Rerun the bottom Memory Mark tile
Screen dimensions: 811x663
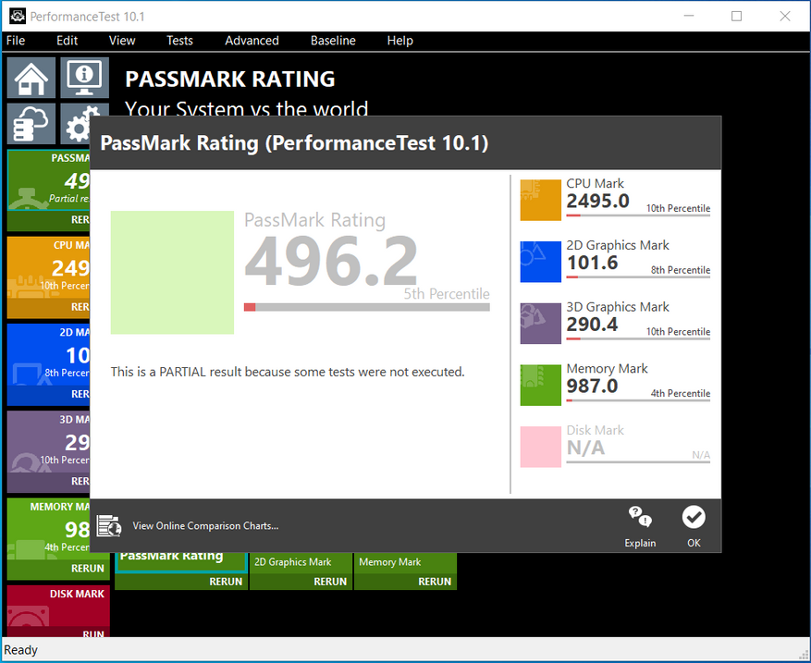point(435,582)
